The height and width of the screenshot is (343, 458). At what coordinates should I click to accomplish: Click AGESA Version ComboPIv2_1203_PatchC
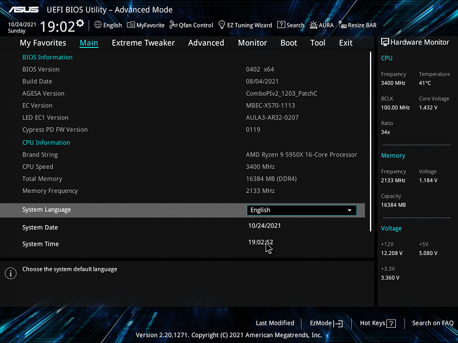[x=281, y=94]
